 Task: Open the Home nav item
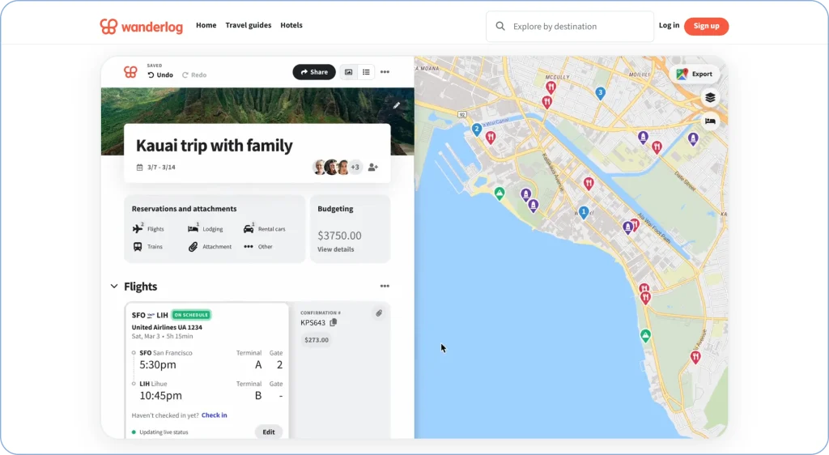click(206, 25)
